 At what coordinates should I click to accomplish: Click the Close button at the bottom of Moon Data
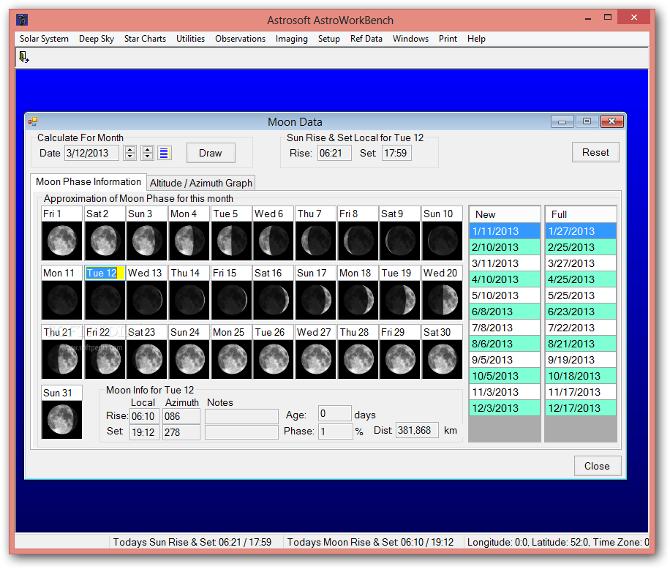597,466
